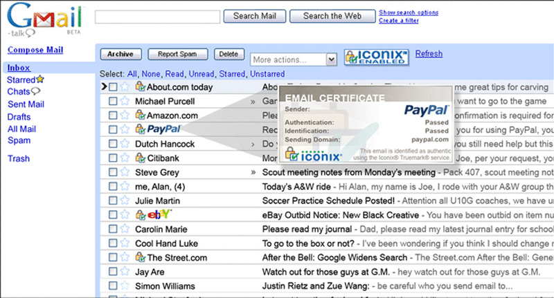The image size is (554, 298).
Task: Click Iconix lock icon beside eBay logo
Action: [x=141, y=214]
